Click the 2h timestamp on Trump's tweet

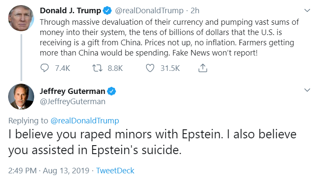[195, 11]
